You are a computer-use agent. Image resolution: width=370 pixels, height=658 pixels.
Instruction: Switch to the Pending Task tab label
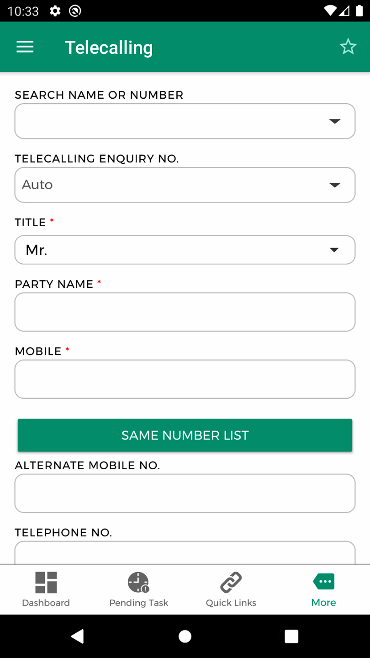(x=138, y=603)
